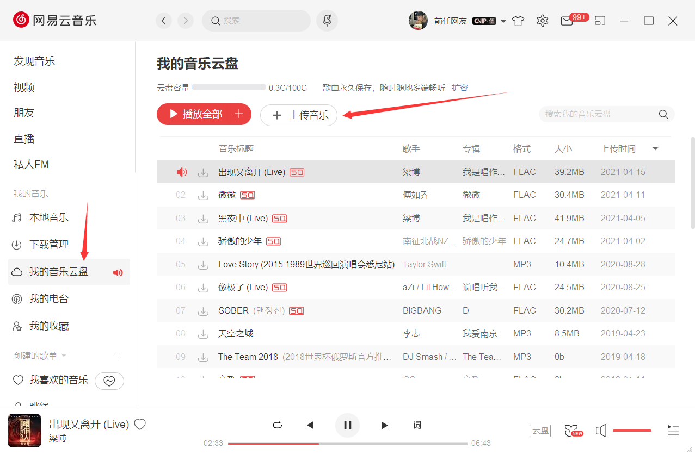The image size is (695, 455).
Task: Download 像极了 (Live) with its download icon
Action: pos(203,288)
